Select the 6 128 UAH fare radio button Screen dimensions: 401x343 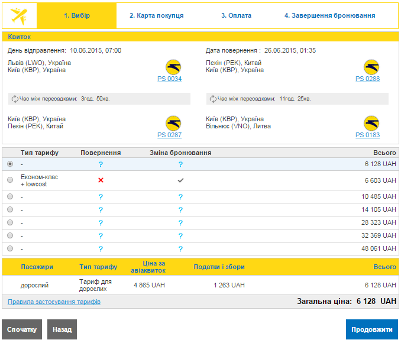tap(10, 164)
